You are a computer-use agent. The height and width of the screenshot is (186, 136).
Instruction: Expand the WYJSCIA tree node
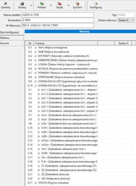(x=36, y=69)
